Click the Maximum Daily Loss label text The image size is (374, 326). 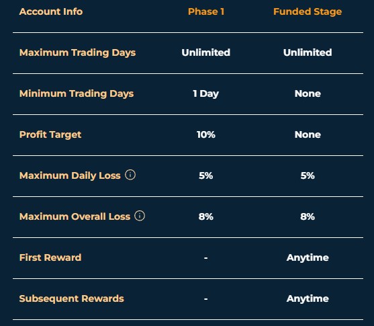[x=70, y=175]
